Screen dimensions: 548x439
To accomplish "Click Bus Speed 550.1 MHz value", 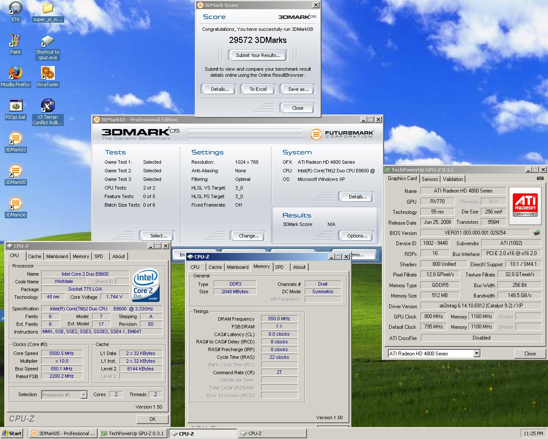I will pos(62,369).
